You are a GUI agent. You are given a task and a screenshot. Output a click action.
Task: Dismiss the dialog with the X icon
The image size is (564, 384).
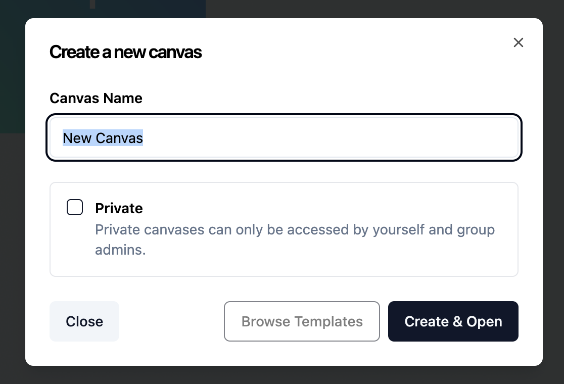coord(518,42)
